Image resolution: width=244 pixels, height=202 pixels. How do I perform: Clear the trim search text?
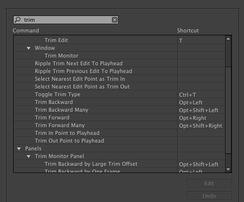115,20
